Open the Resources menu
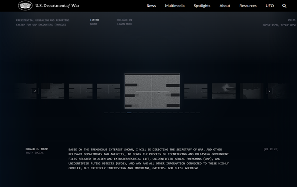The image size is (297, 187). [x=248, y=6]
